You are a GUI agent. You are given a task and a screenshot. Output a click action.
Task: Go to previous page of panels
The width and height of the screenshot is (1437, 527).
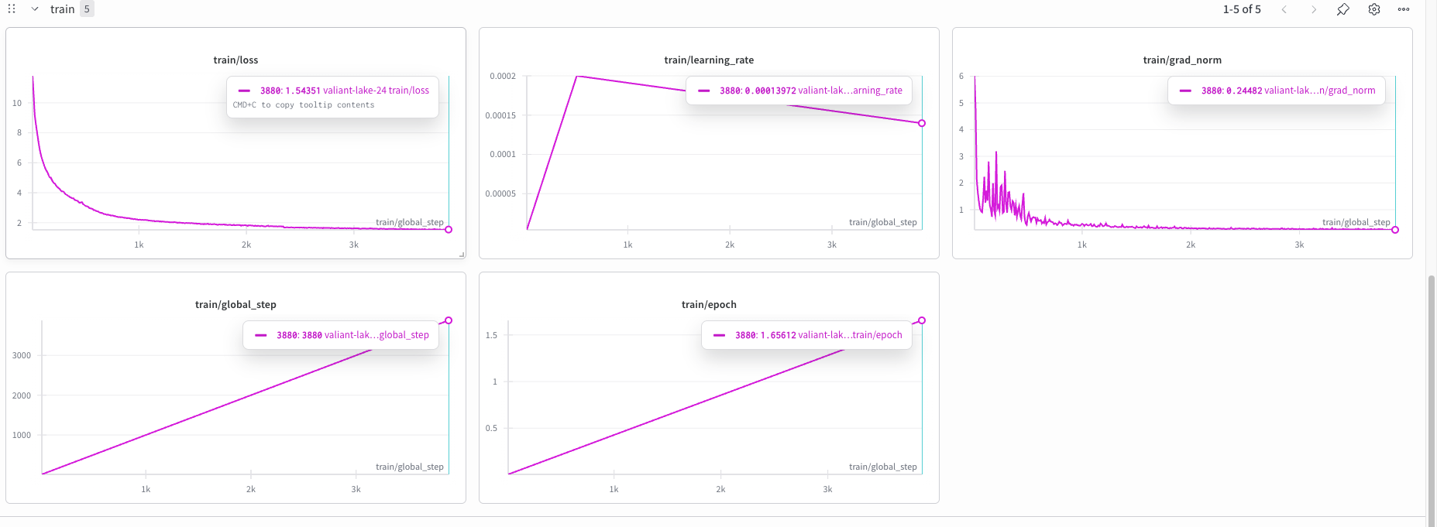tap(1284, 9)
